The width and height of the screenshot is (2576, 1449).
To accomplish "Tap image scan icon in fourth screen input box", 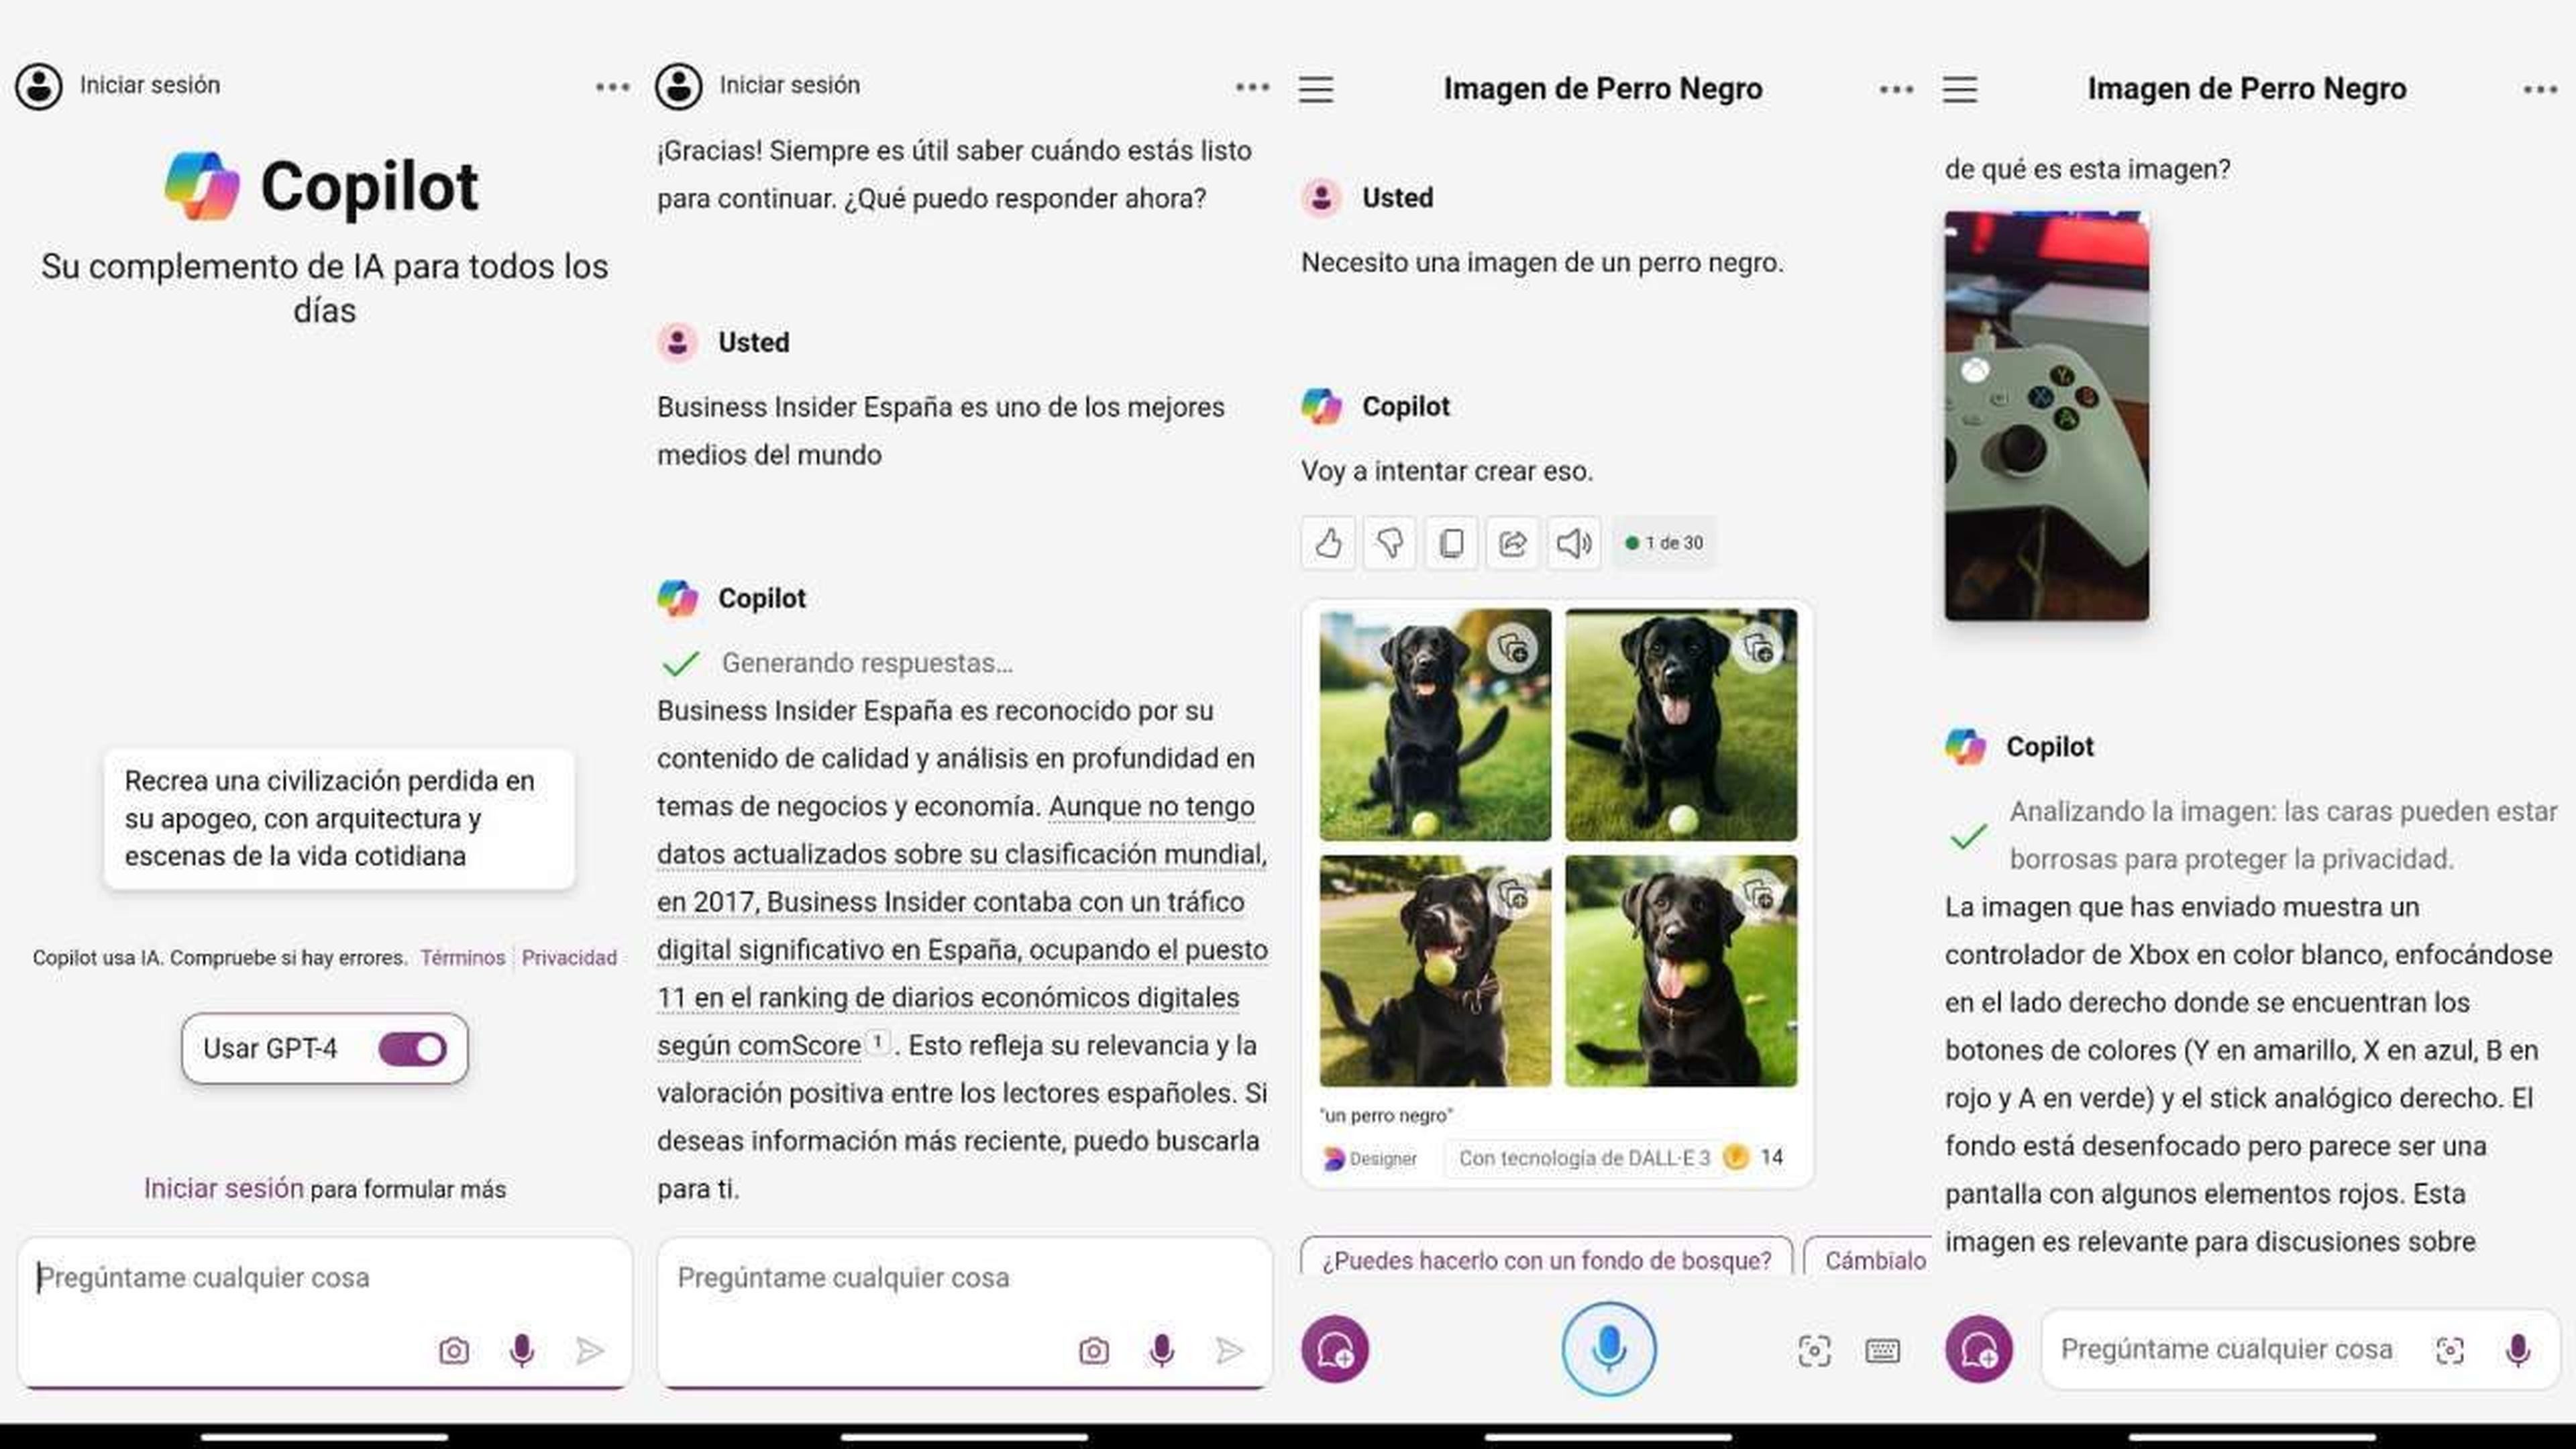I will 2450,1351.
